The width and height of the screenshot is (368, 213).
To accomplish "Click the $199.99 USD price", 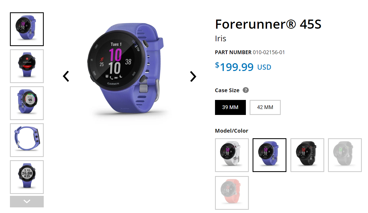I will tap(243, 67).
